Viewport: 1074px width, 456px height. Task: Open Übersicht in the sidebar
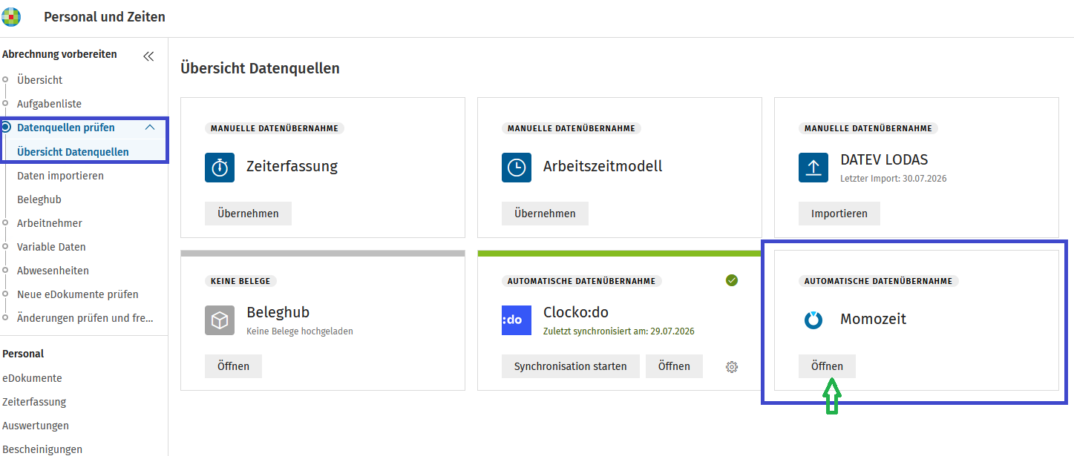(40, 80)
